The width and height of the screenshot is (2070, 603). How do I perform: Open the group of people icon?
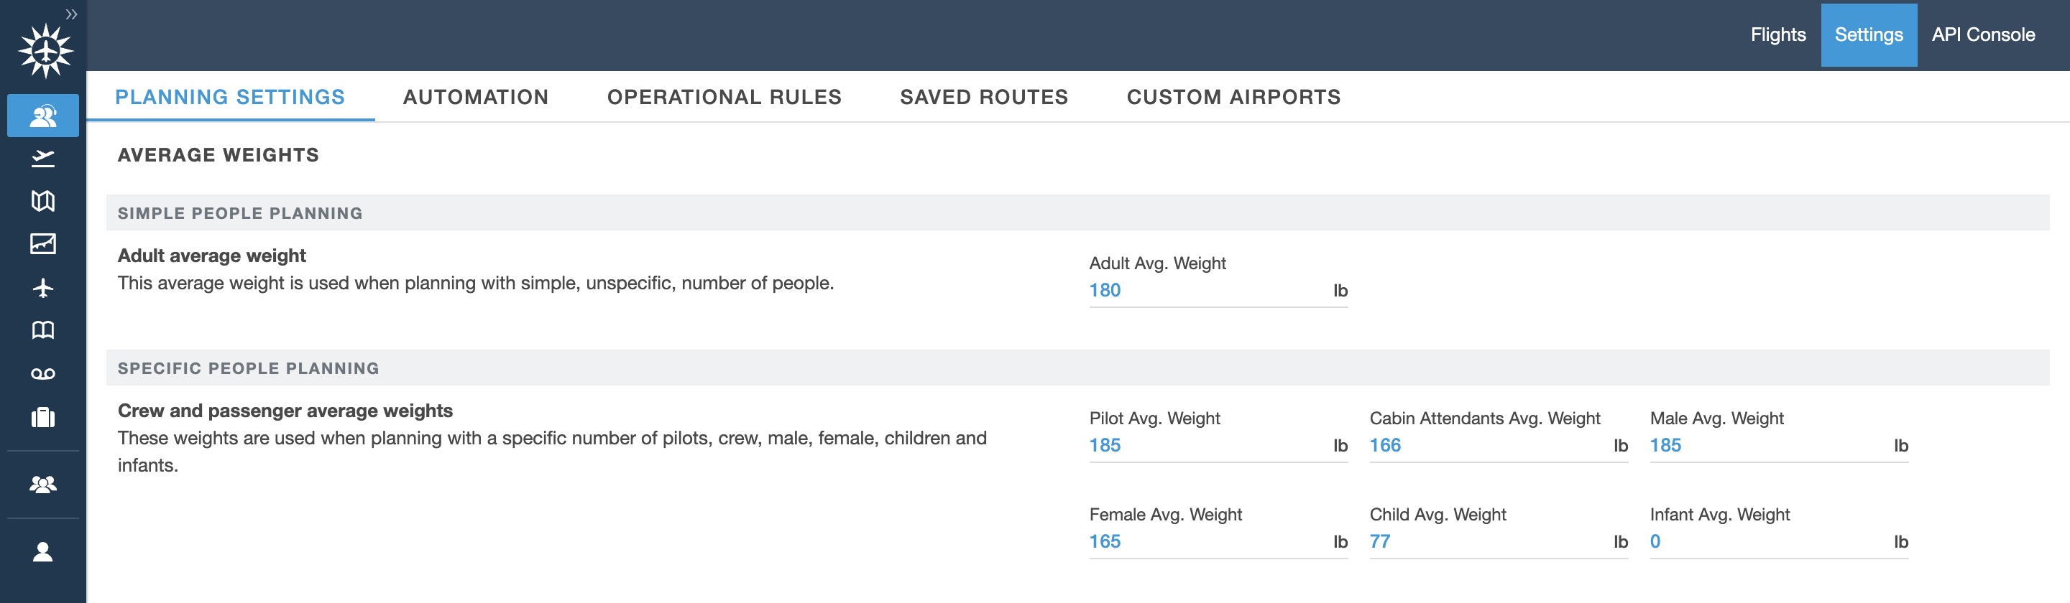point(43,484)
